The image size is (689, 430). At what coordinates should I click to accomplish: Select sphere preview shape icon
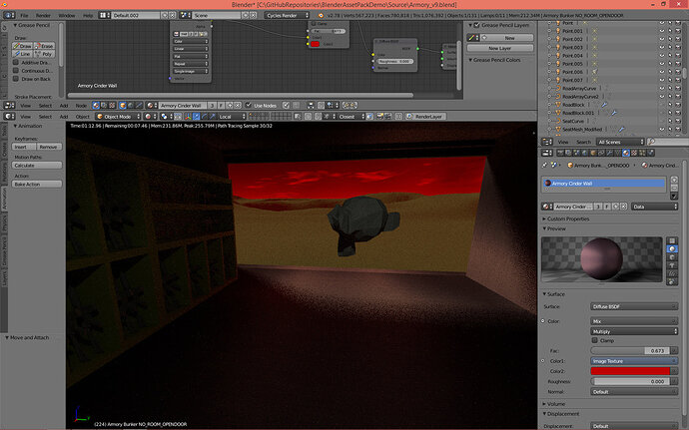pyautogui.click(x=672, y=249)
